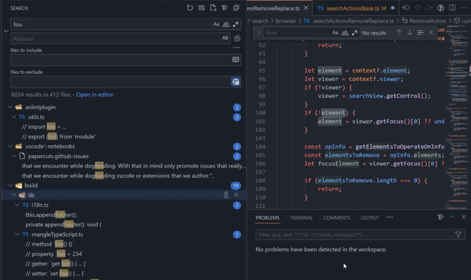Open the Split Editor icon
The height and width of the screenshot is (280, 471).
coord(453,8)
